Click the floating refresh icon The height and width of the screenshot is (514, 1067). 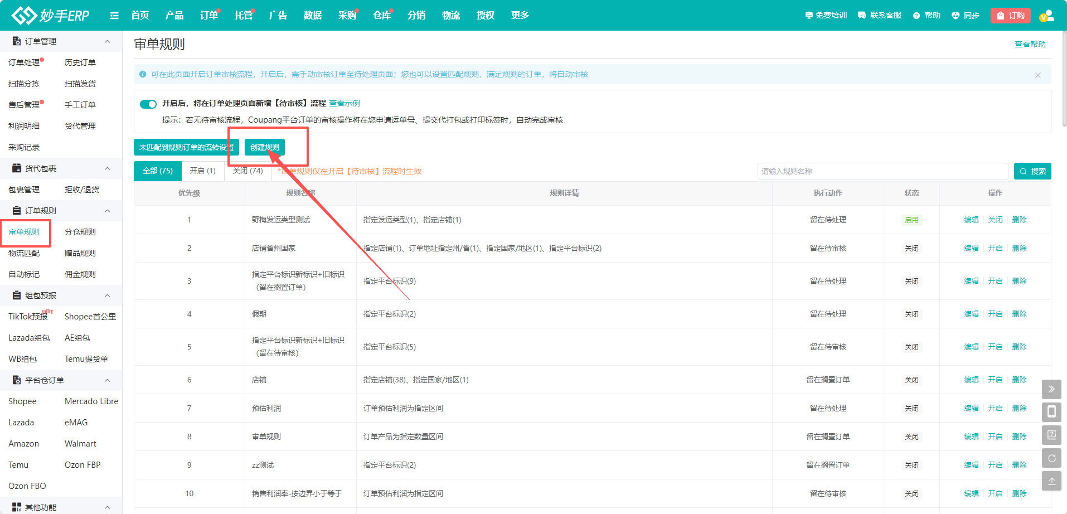coord(1051,458)
